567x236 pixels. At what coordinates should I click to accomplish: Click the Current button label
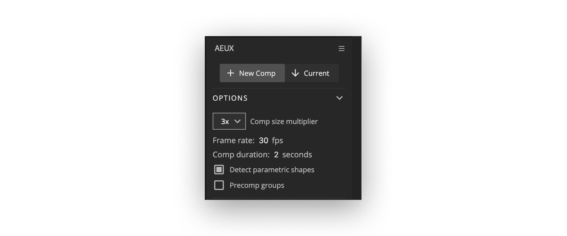click(x=316, y=73)
